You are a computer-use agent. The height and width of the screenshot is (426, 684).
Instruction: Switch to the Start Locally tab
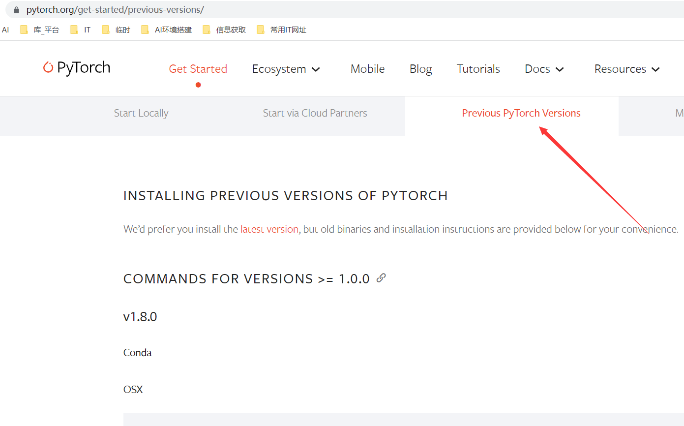(141, 113)
